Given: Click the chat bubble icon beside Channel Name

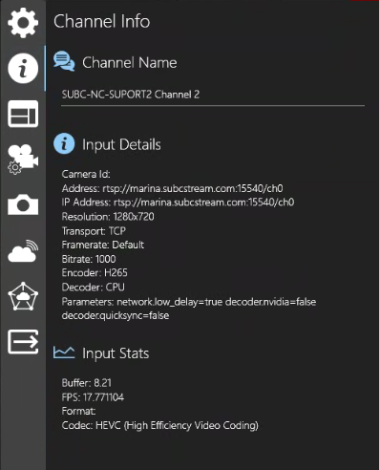Looking at the screenshot, I should 64,61.
